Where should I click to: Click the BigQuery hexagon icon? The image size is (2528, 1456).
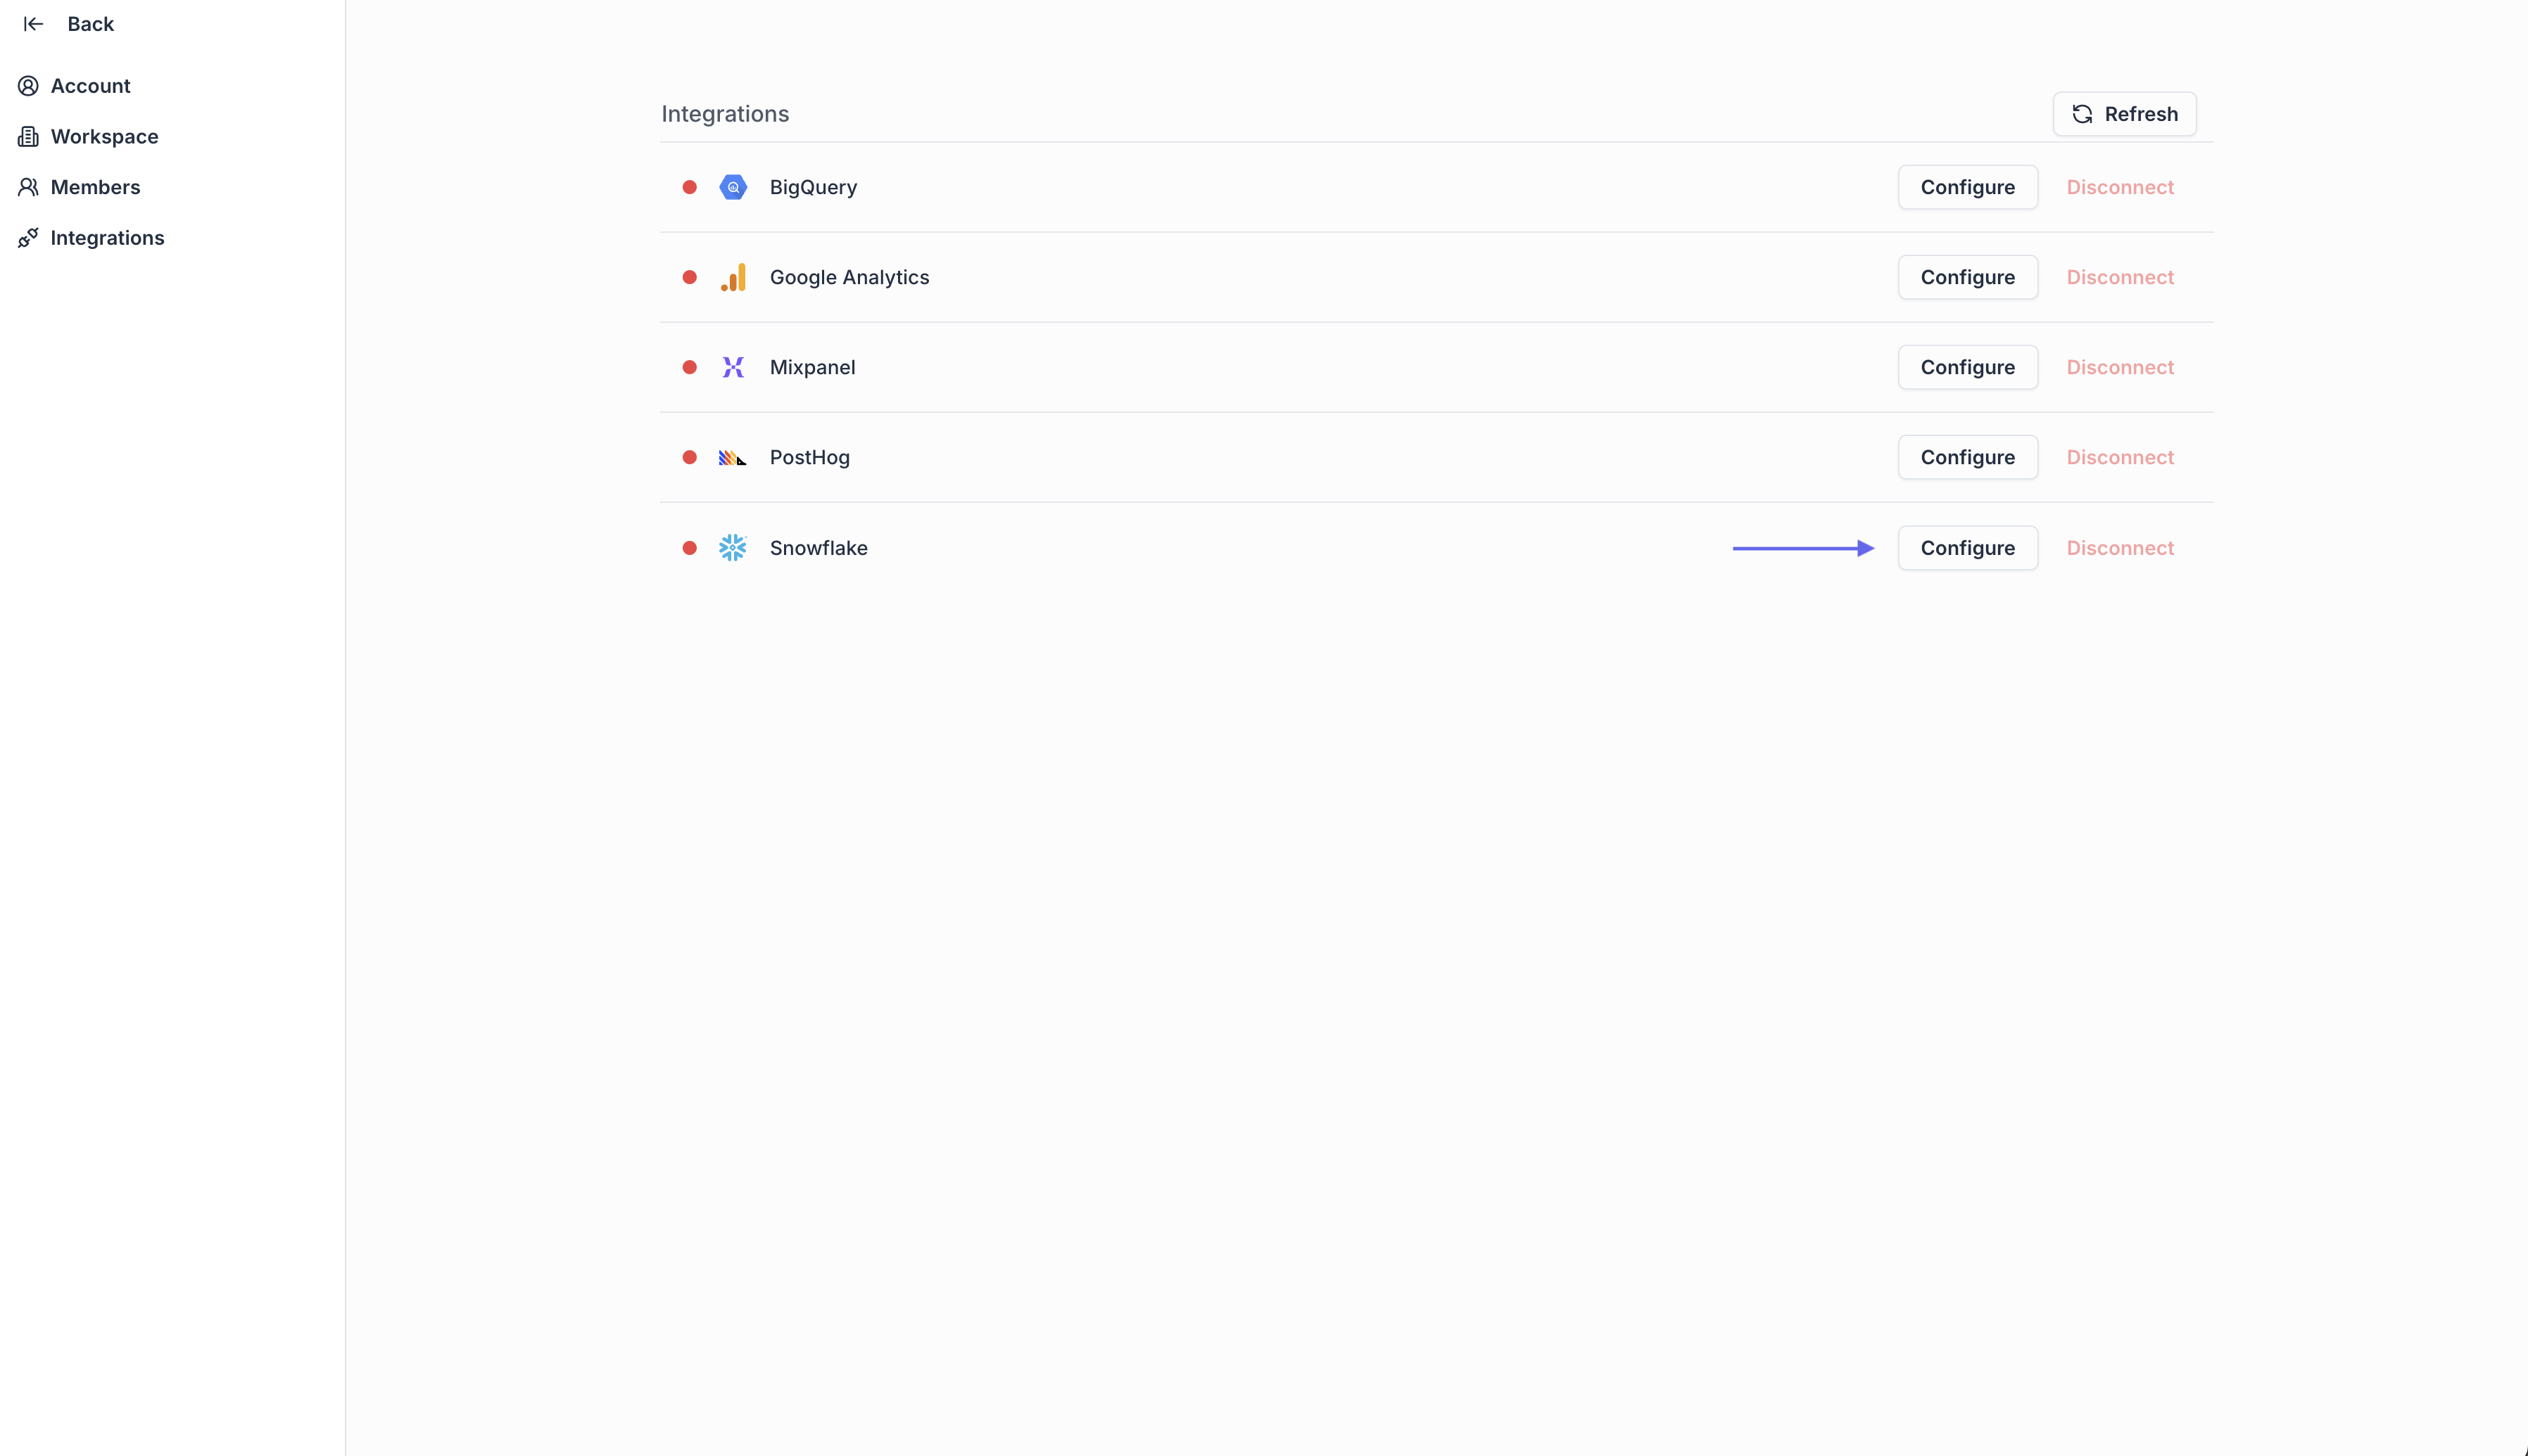point(733,187)
